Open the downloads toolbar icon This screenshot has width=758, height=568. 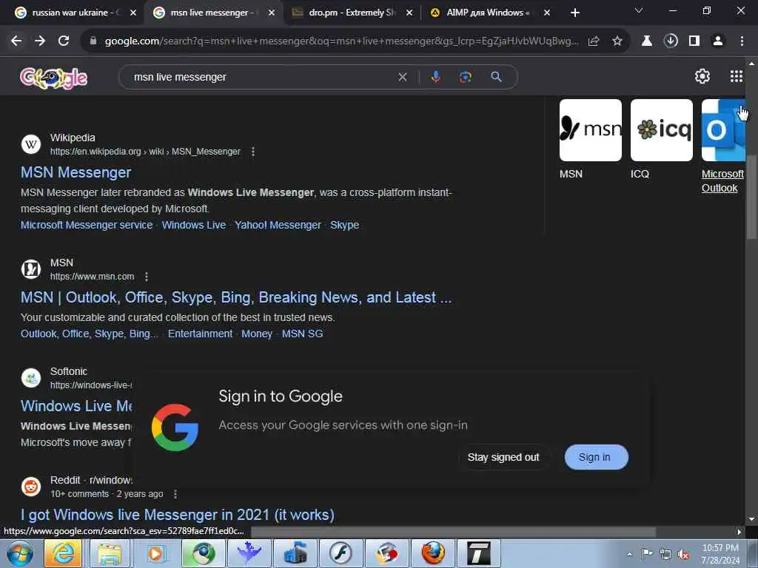click(x=671, y=41)
